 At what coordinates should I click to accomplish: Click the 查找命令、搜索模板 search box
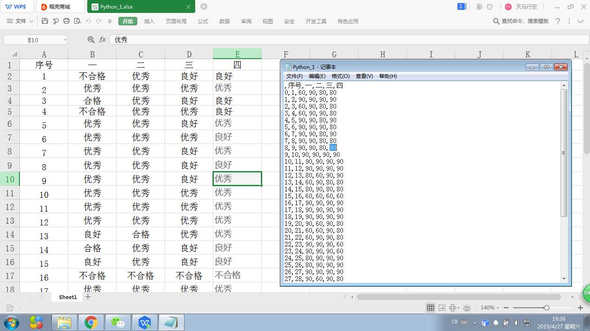(521, 21)
